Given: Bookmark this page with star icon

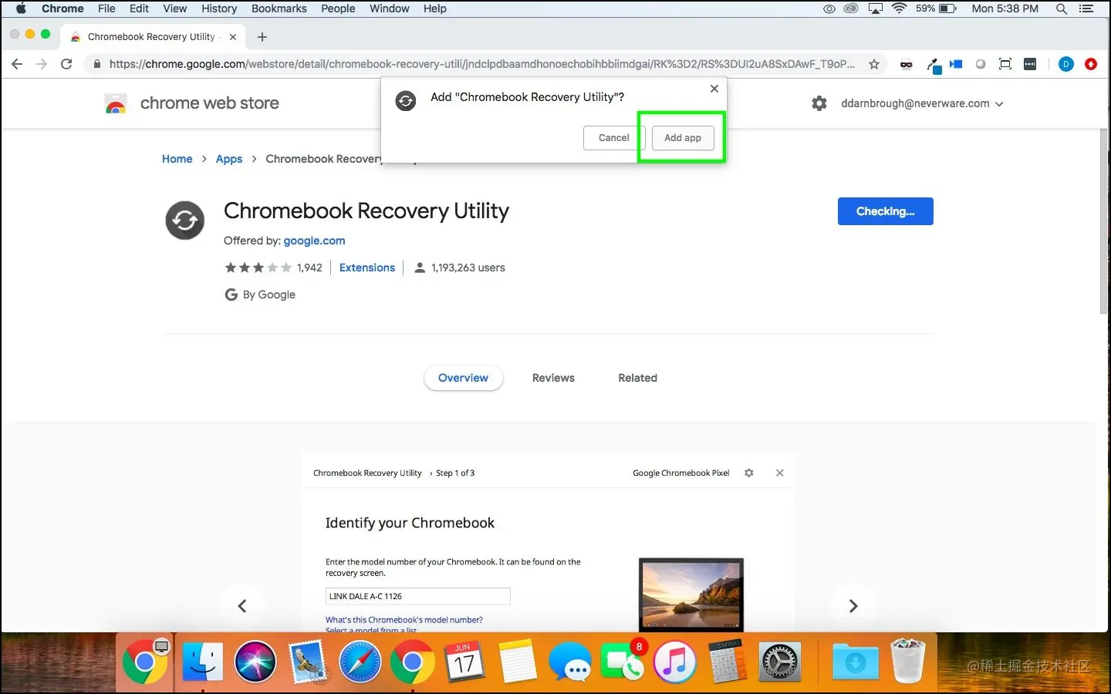Looking at the screenshot, I should tap(874, 64).
